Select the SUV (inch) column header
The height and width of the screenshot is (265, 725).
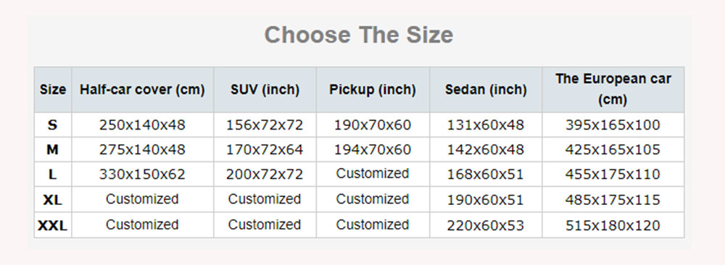pyautogui.click(x=265, y=90)
